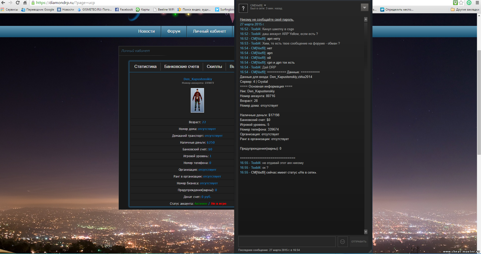Open the 'Скиллы' tab
Image resolution: width=481 pixels, height=254 pixels.
click(x=214, y=67)
